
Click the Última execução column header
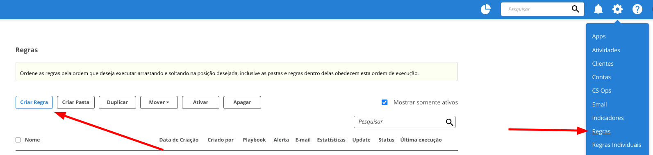421,140
